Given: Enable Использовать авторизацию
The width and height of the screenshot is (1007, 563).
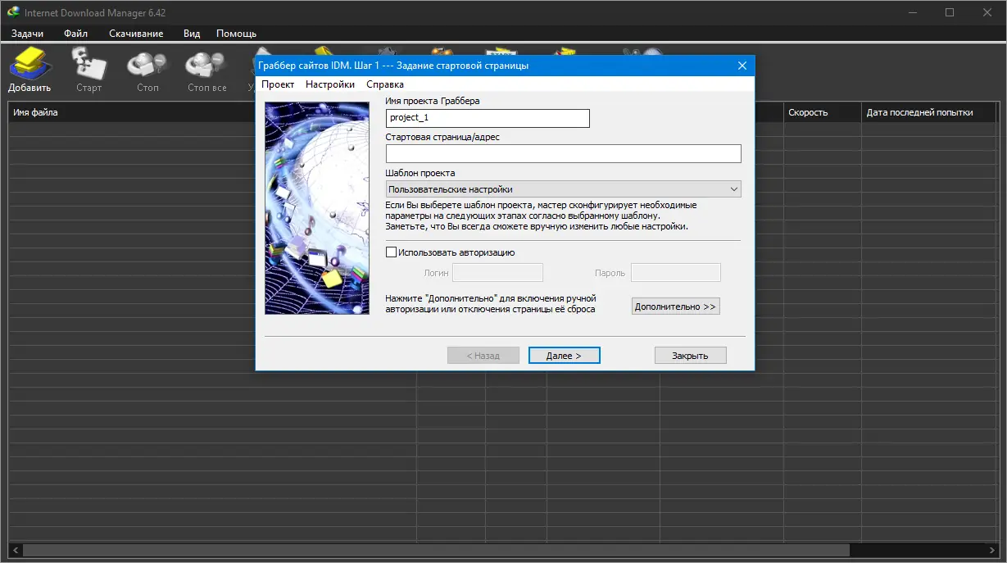Looking at the screenshot, I should [392, 252].
